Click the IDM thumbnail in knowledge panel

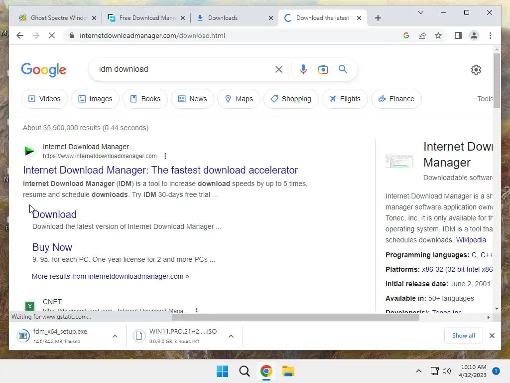399,161
